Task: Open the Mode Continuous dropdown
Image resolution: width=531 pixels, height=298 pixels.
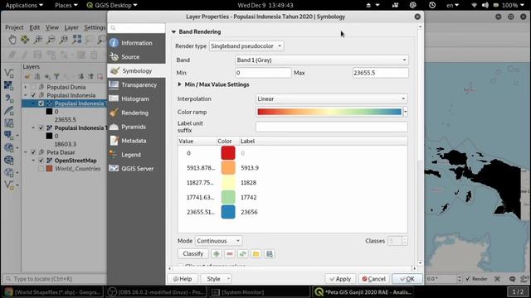Action: click(x=219, y=241)
